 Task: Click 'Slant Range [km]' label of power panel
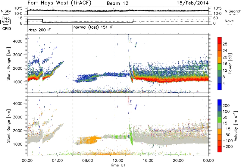coord(8,64)
